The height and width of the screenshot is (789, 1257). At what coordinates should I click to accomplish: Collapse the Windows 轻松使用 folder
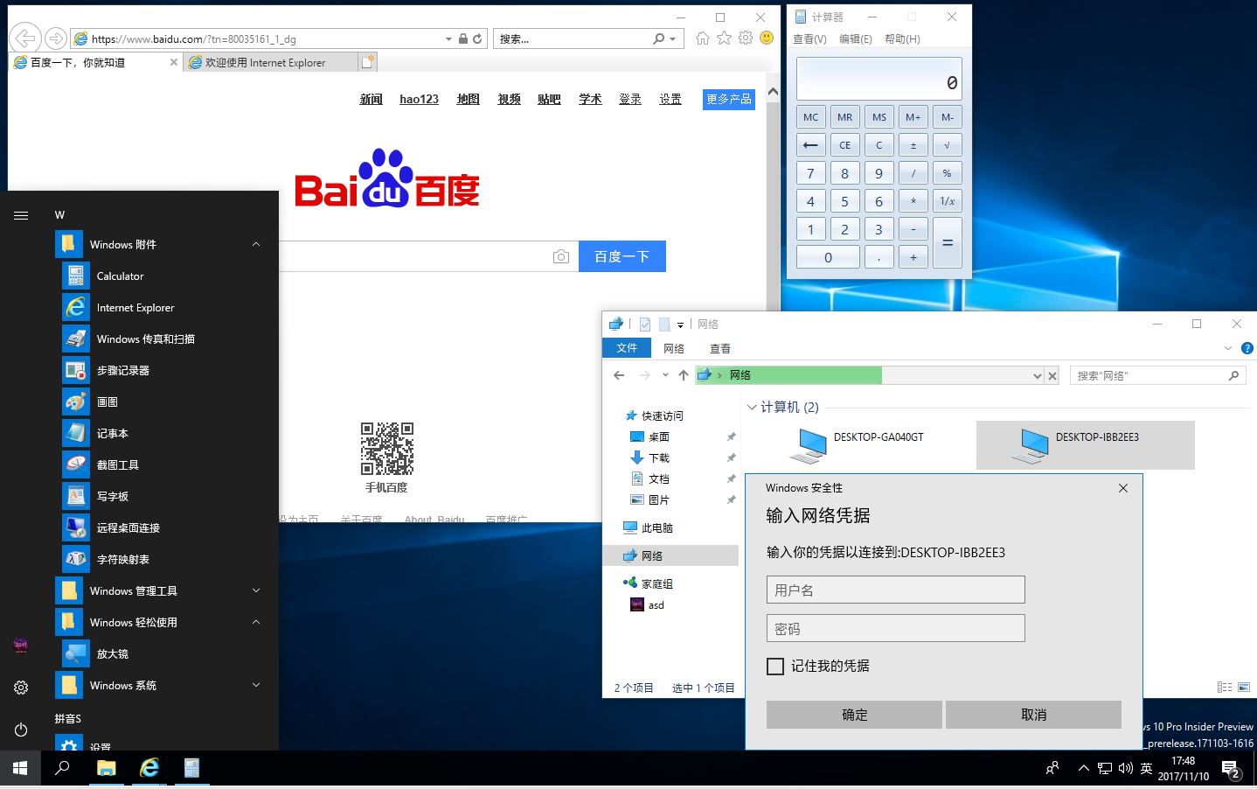256,622
